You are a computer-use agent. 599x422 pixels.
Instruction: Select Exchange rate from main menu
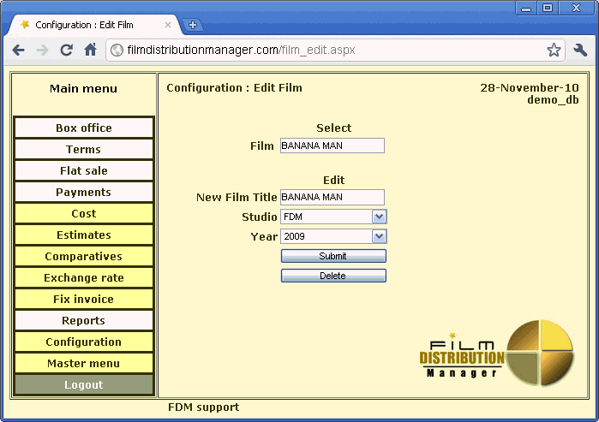[84, 278]
